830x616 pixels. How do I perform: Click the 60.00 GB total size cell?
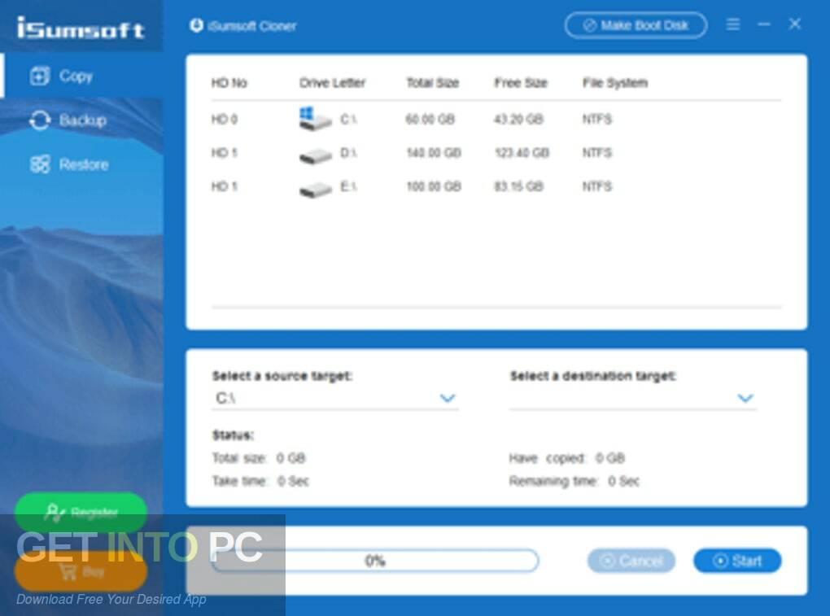click(430, 119)
